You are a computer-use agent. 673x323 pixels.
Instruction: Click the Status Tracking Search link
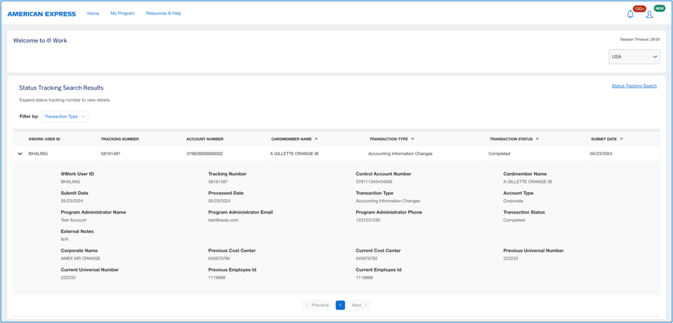pos(634,86)
